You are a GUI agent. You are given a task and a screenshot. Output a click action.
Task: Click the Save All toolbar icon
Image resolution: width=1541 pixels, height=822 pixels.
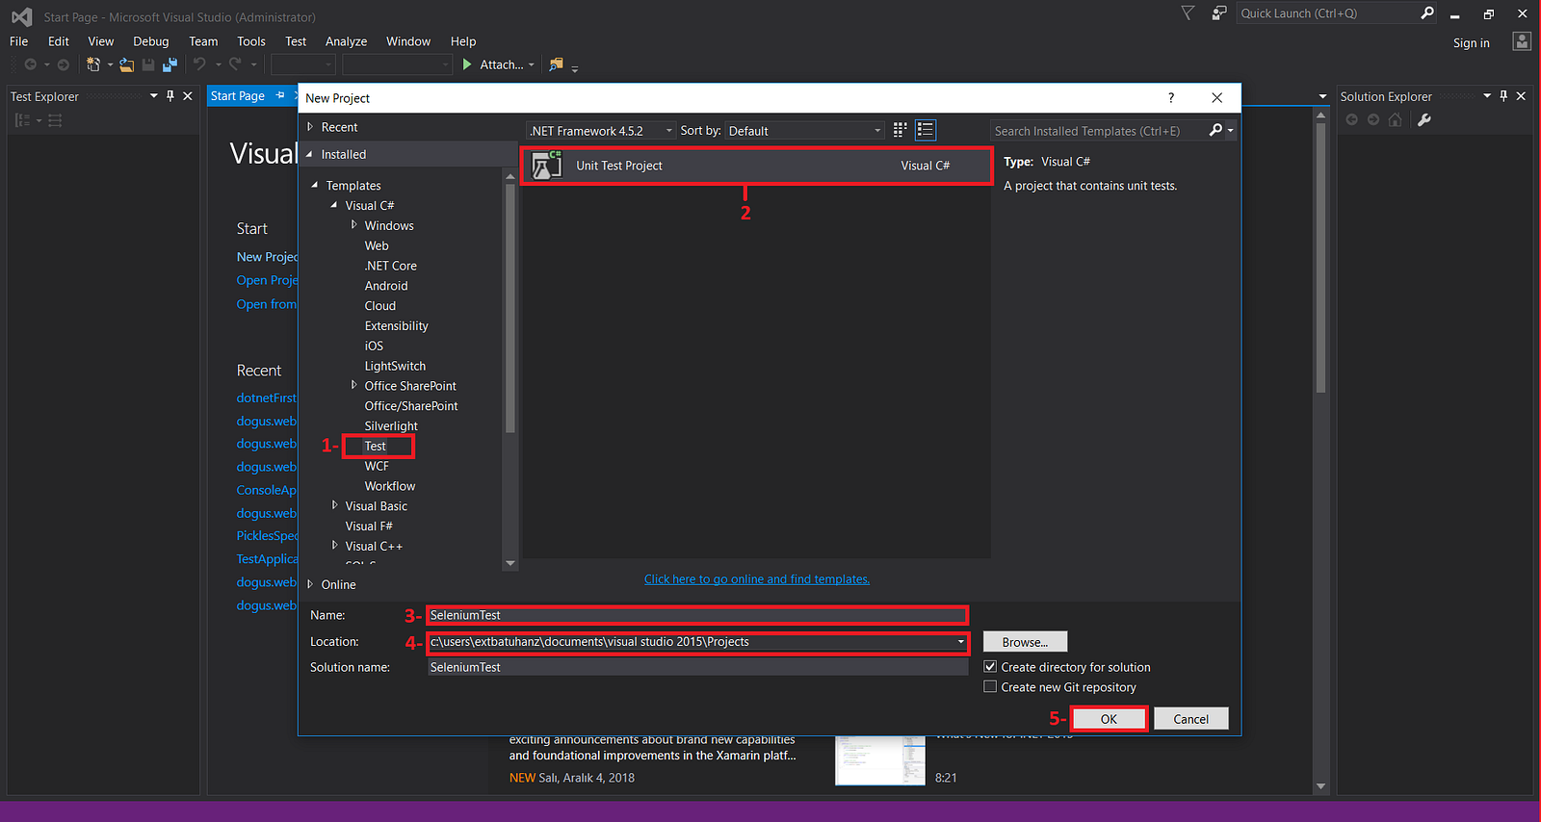point(170,64)
